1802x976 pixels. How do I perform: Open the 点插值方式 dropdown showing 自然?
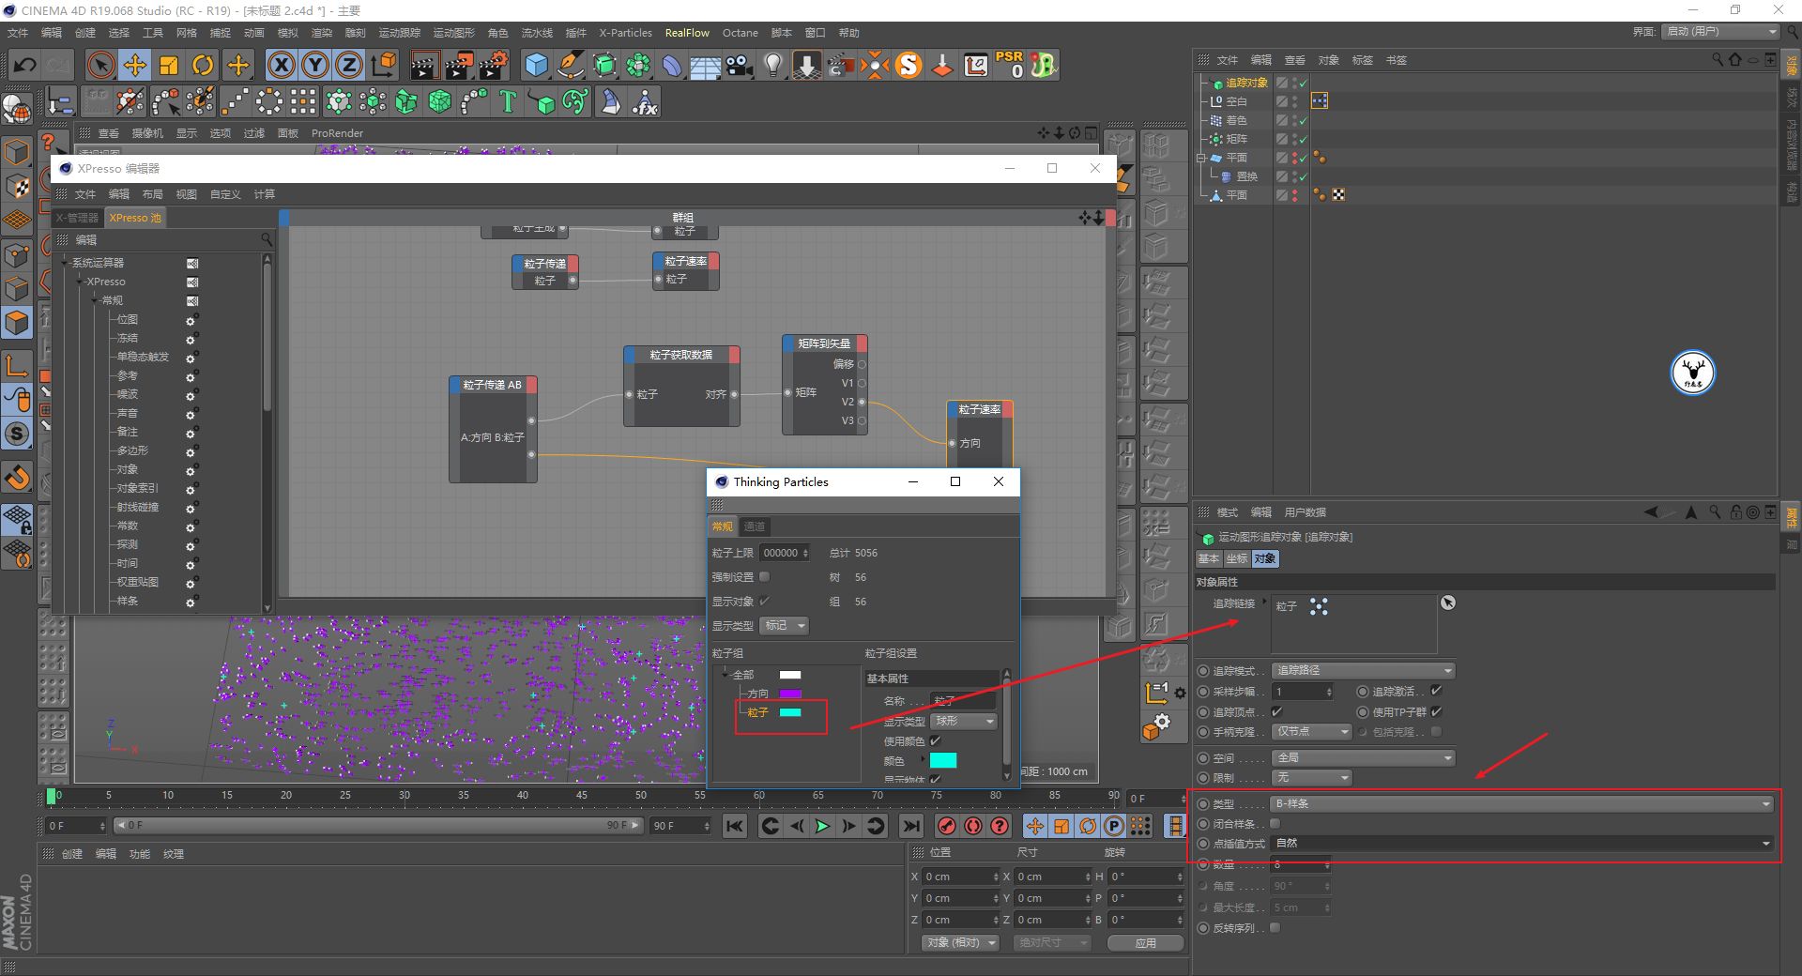click(1520, 843)
